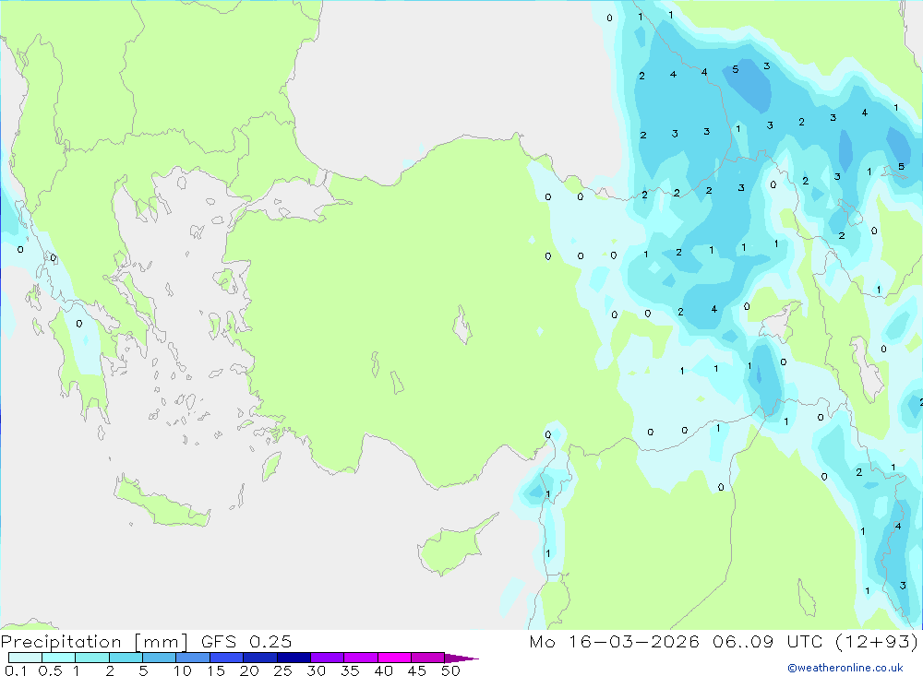
Task: Click the legend scale label "15"
Action: (216, 670)
